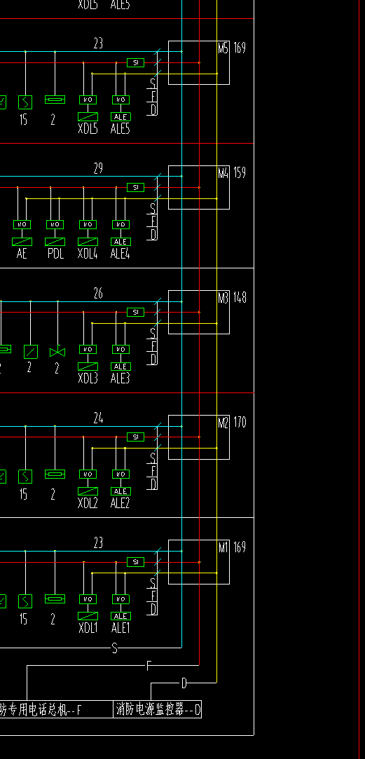Click the SI isolator block in row M2
Viewport: 365px width, 759px height.
click(135, 437)
